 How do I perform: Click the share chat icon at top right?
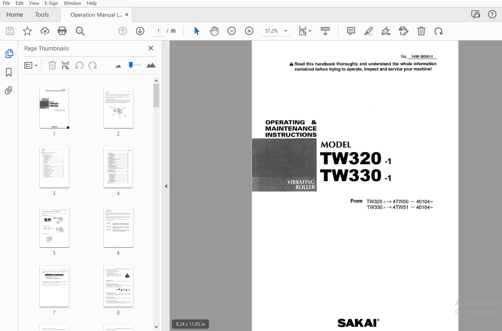coord(476,15)
